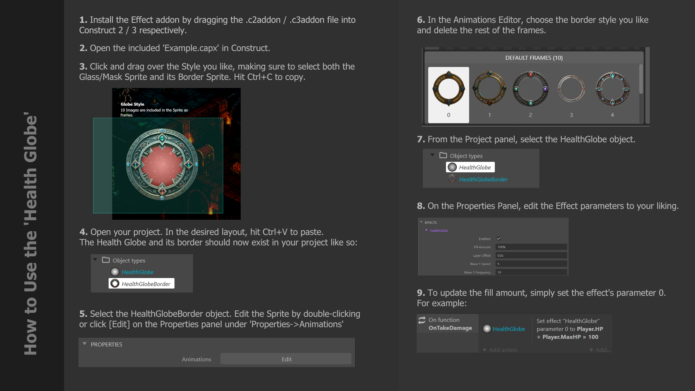Click the HealthGlobe icon in step 7 list

(452, 167)
